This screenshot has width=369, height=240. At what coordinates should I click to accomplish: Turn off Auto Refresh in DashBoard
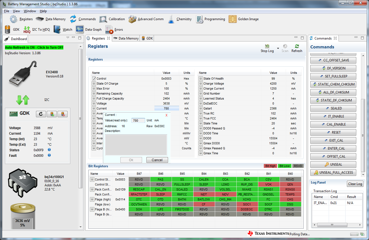[x=34, y=47]
